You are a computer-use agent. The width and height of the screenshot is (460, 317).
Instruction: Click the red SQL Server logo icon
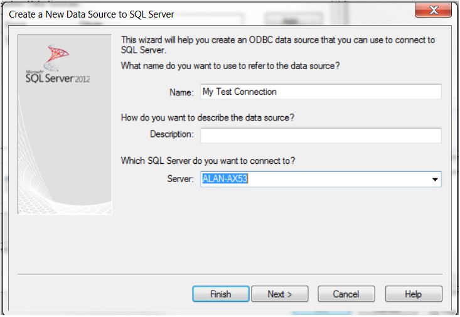coord(56,57)
